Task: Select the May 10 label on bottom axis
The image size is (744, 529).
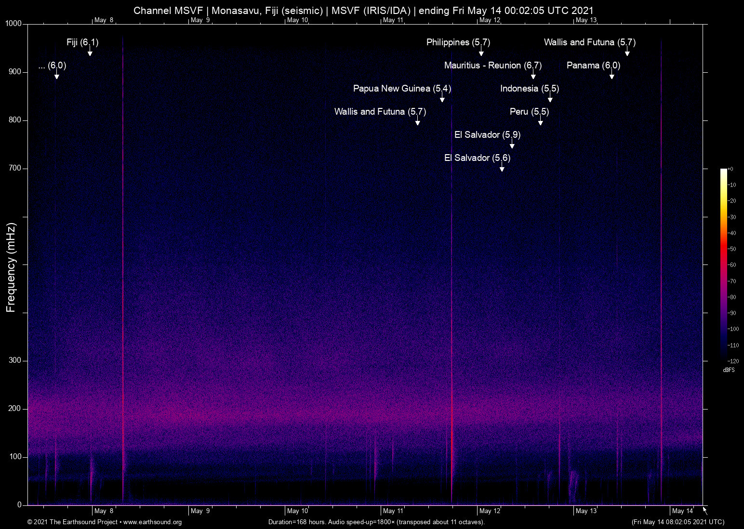Action: [x=297, y=511]
